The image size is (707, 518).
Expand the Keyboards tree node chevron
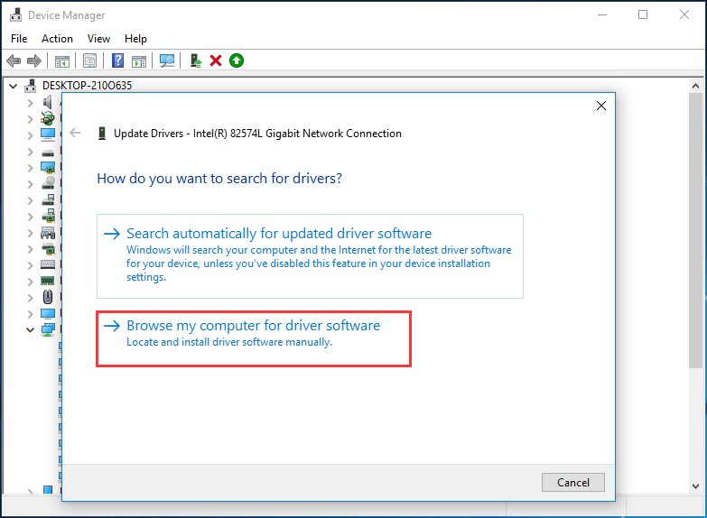[30, 265]
